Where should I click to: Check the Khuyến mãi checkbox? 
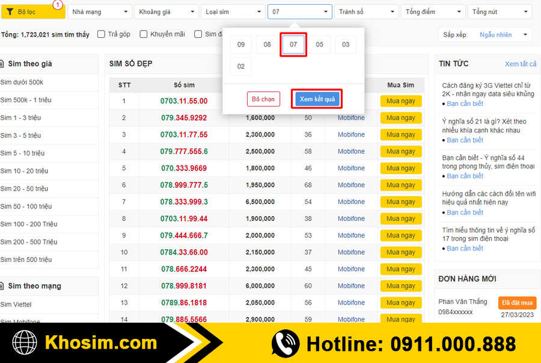(x=142, y=34)
